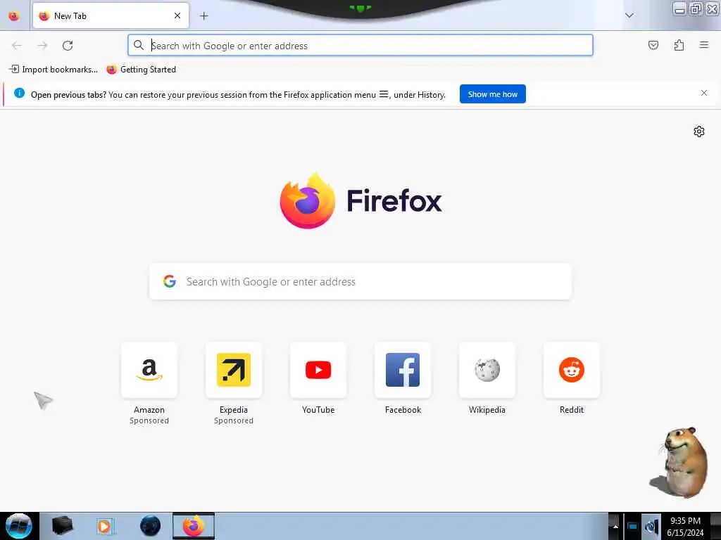Open the dark globe taskbar icon
The width and height of the screenshot is (721, 540).
151,526
